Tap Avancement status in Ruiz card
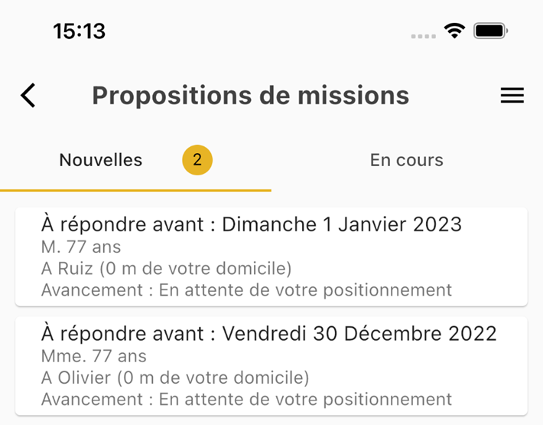543x425 pixels. click(246, 289)
